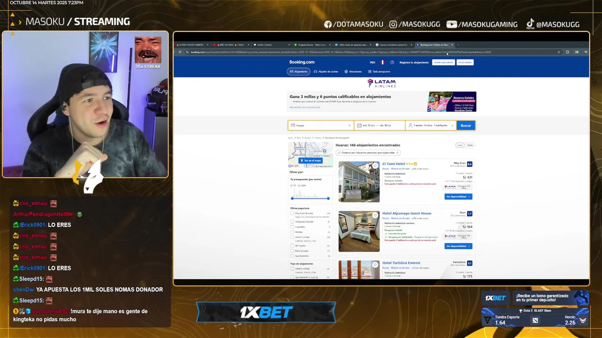The height and width of the screenshot is (338, 602).
Task: Click the 1XBET center banner
Action: coord(266,312)
